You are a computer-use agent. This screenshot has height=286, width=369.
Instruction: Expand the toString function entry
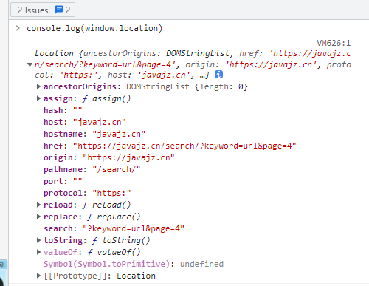(x=38, y=240)
